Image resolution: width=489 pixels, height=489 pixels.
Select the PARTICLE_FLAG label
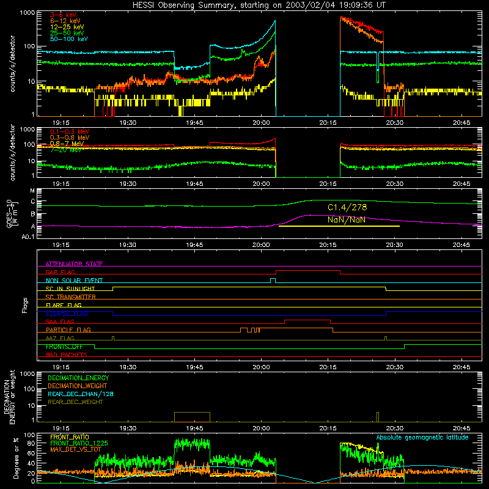pyautogui.click(x=68, y=330)
